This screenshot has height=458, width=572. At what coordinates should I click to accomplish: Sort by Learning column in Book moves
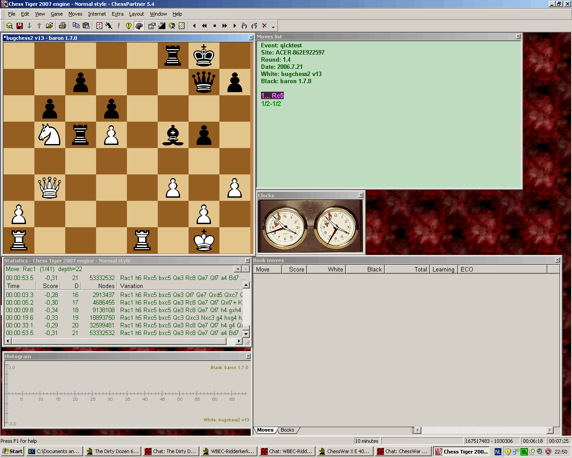tap(443, 269)
